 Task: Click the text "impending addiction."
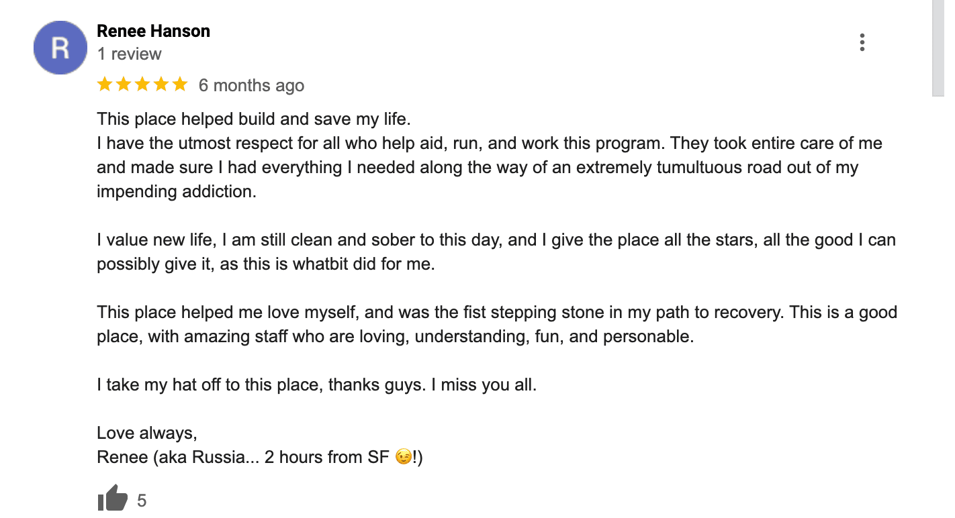point(177,191)
